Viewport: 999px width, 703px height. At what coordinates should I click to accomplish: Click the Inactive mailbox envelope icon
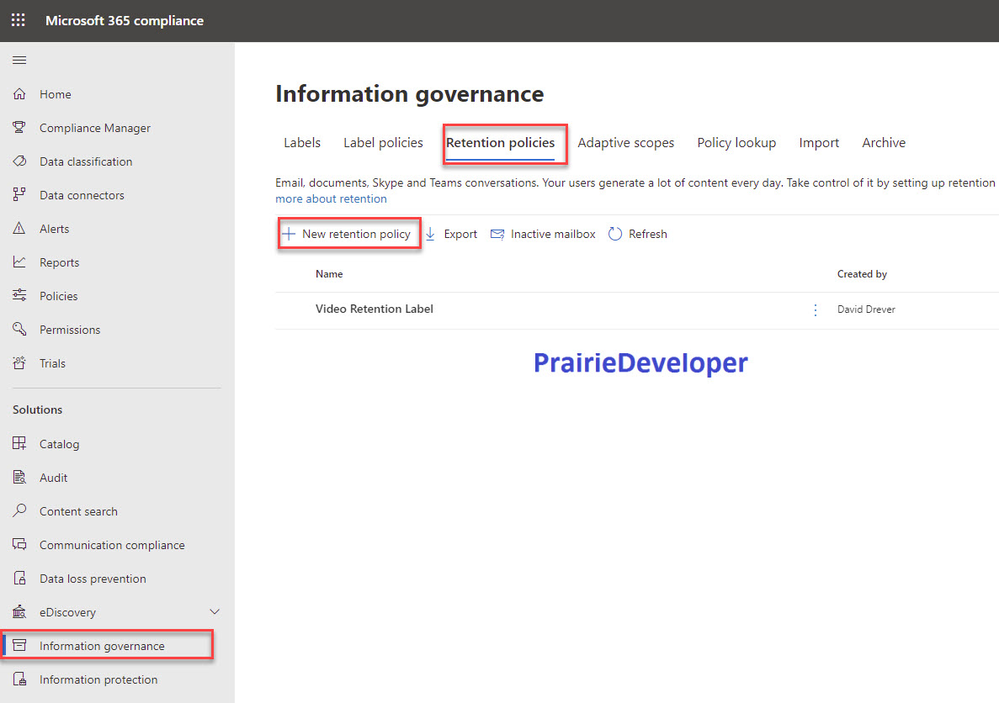(497, 235)
